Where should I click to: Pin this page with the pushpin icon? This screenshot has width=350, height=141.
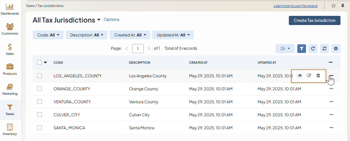[x=342, y=6]
